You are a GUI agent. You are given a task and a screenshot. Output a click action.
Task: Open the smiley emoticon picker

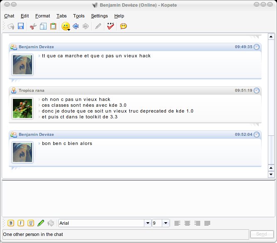pyautogui.click(x=66, y=26)
